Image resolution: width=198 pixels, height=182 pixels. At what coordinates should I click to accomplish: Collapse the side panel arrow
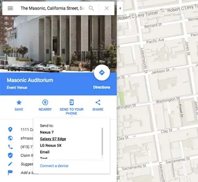point(120,8)
